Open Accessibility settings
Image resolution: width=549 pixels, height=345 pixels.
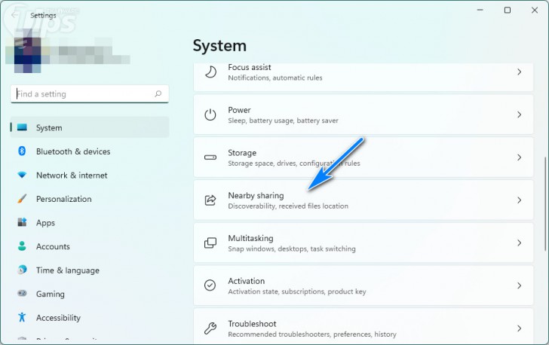(90, 318)
